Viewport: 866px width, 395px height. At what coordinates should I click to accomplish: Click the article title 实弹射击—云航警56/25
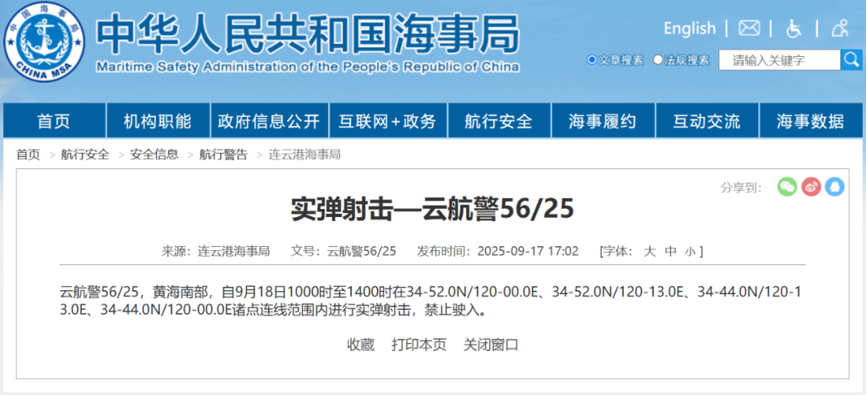pyautogui.click(x=432, y=210)
